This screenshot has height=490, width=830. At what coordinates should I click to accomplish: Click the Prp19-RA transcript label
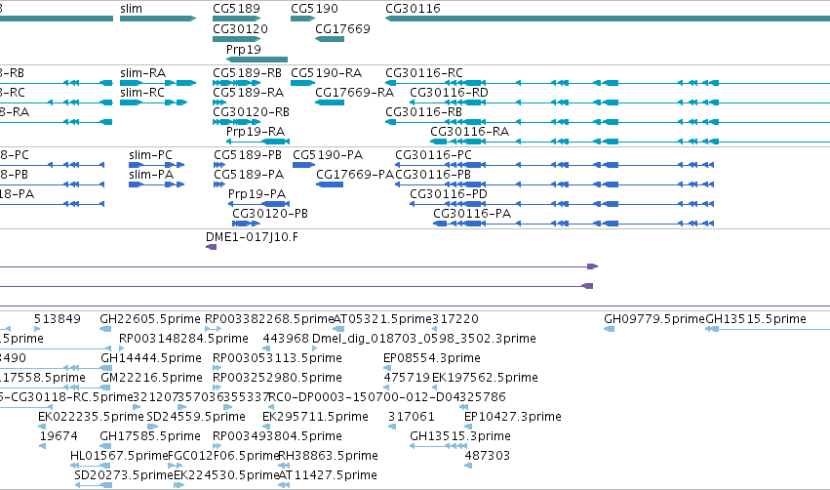click(256, 132)
